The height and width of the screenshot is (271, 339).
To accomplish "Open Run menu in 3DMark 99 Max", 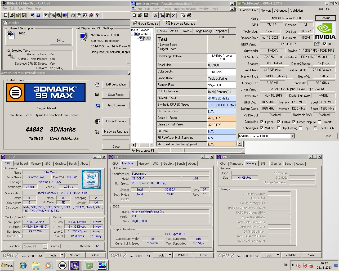I will pos(20,8).
